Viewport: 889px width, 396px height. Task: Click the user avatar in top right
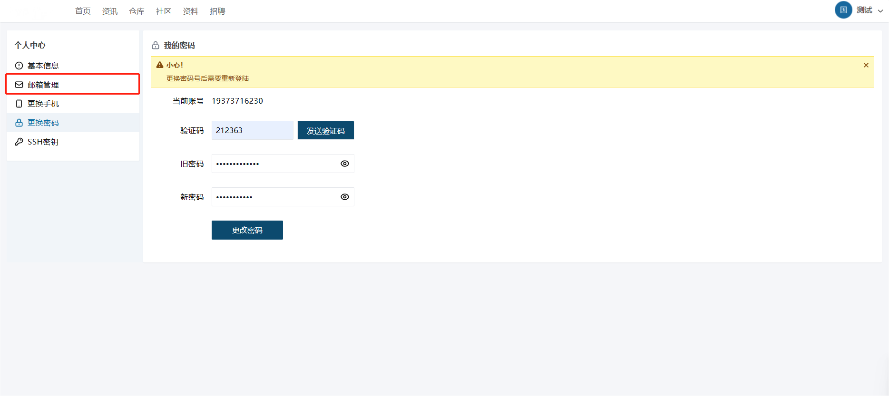[843, 10]
